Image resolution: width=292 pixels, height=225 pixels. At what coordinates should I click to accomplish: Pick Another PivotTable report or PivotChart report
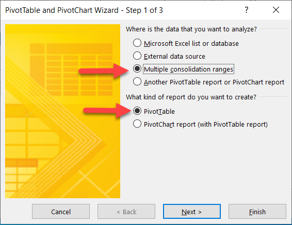coord(137,81)
